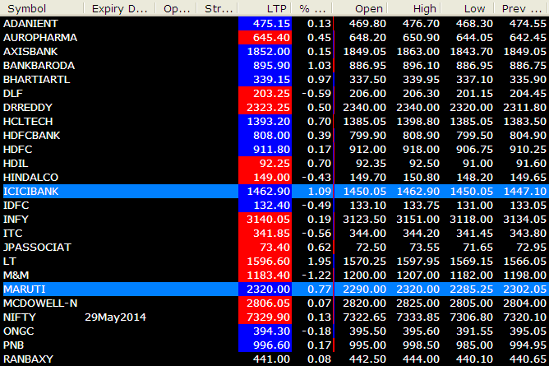
Task: Select the ITC symbol
Action: coord(13,234)
